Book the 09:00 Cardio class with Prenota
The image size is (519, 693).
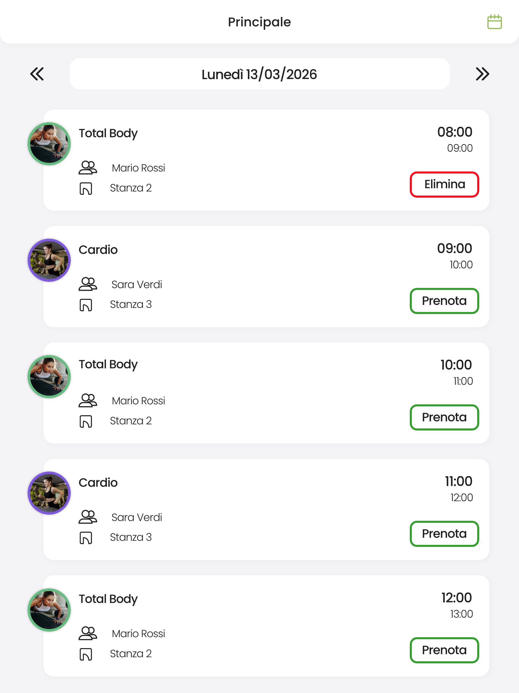[x=444, y=301]
